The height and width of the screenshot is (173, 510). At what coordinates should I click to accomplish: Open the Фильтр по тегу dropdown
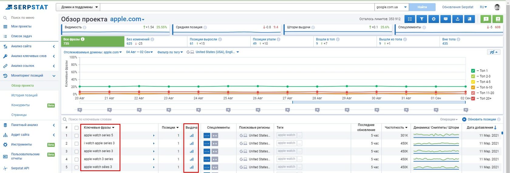[170, 52]
